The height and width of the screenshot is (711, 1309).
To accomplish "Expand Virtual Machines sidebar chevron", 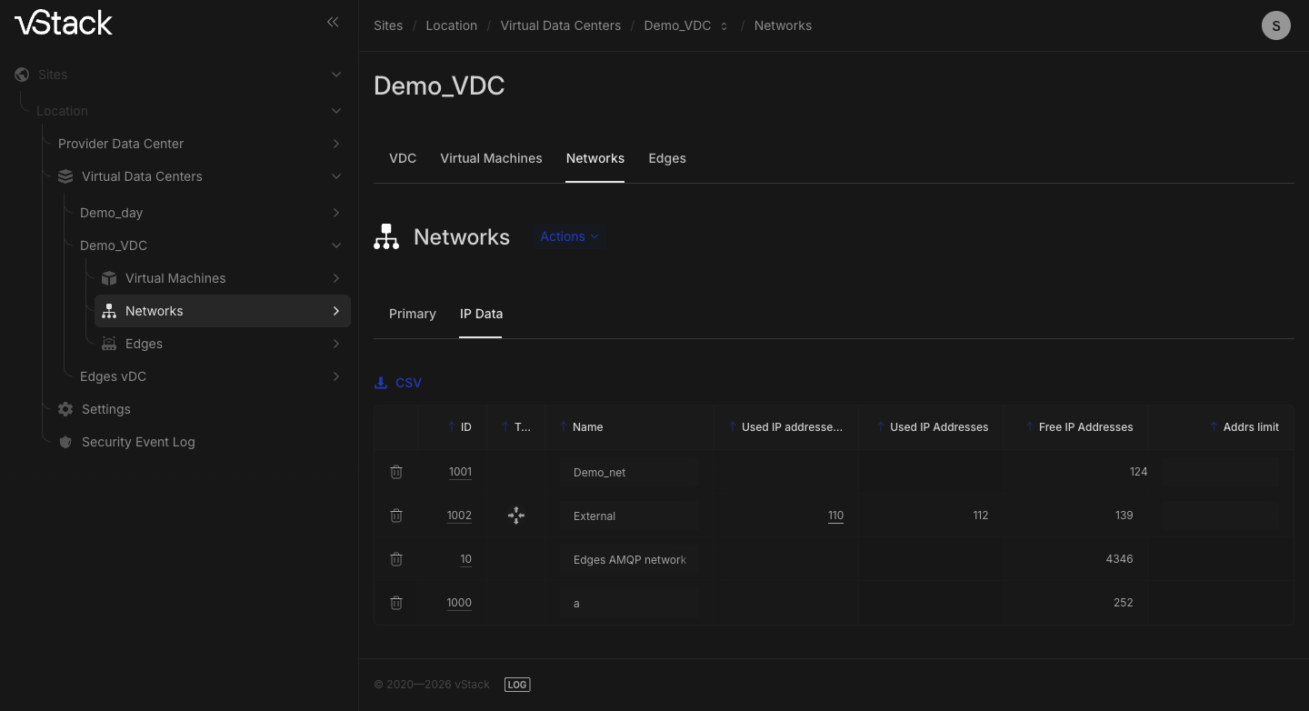I will (x=336, y=278).
